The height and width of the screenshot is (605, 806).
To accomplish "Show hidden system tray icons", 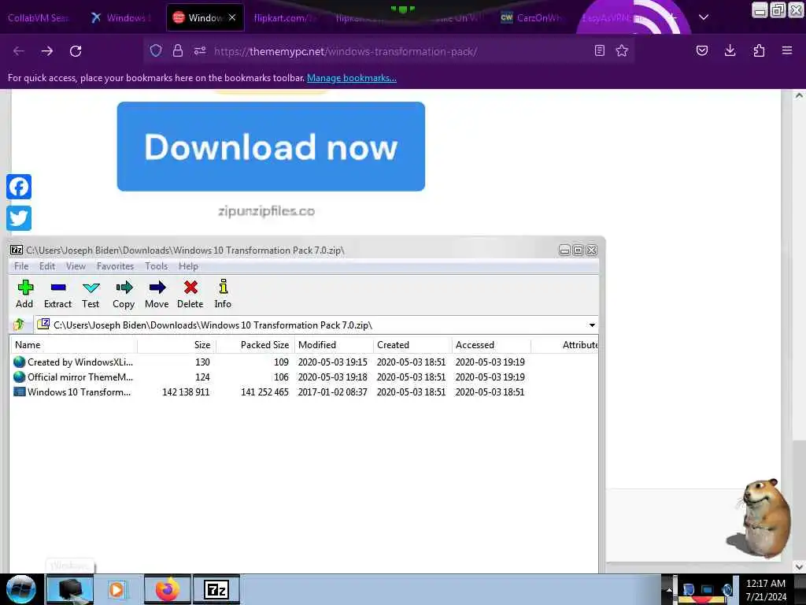I will [669, 590].
